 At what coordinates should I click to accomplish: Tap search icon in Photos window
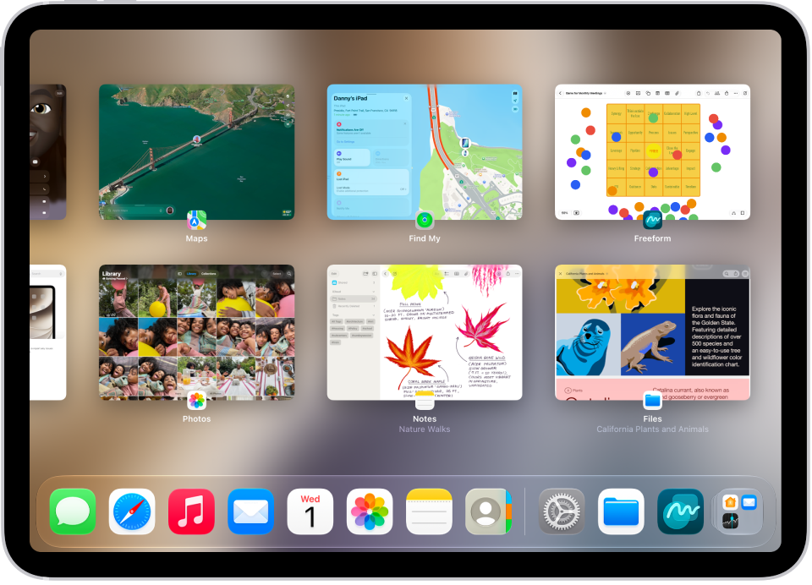pos(289,273)
